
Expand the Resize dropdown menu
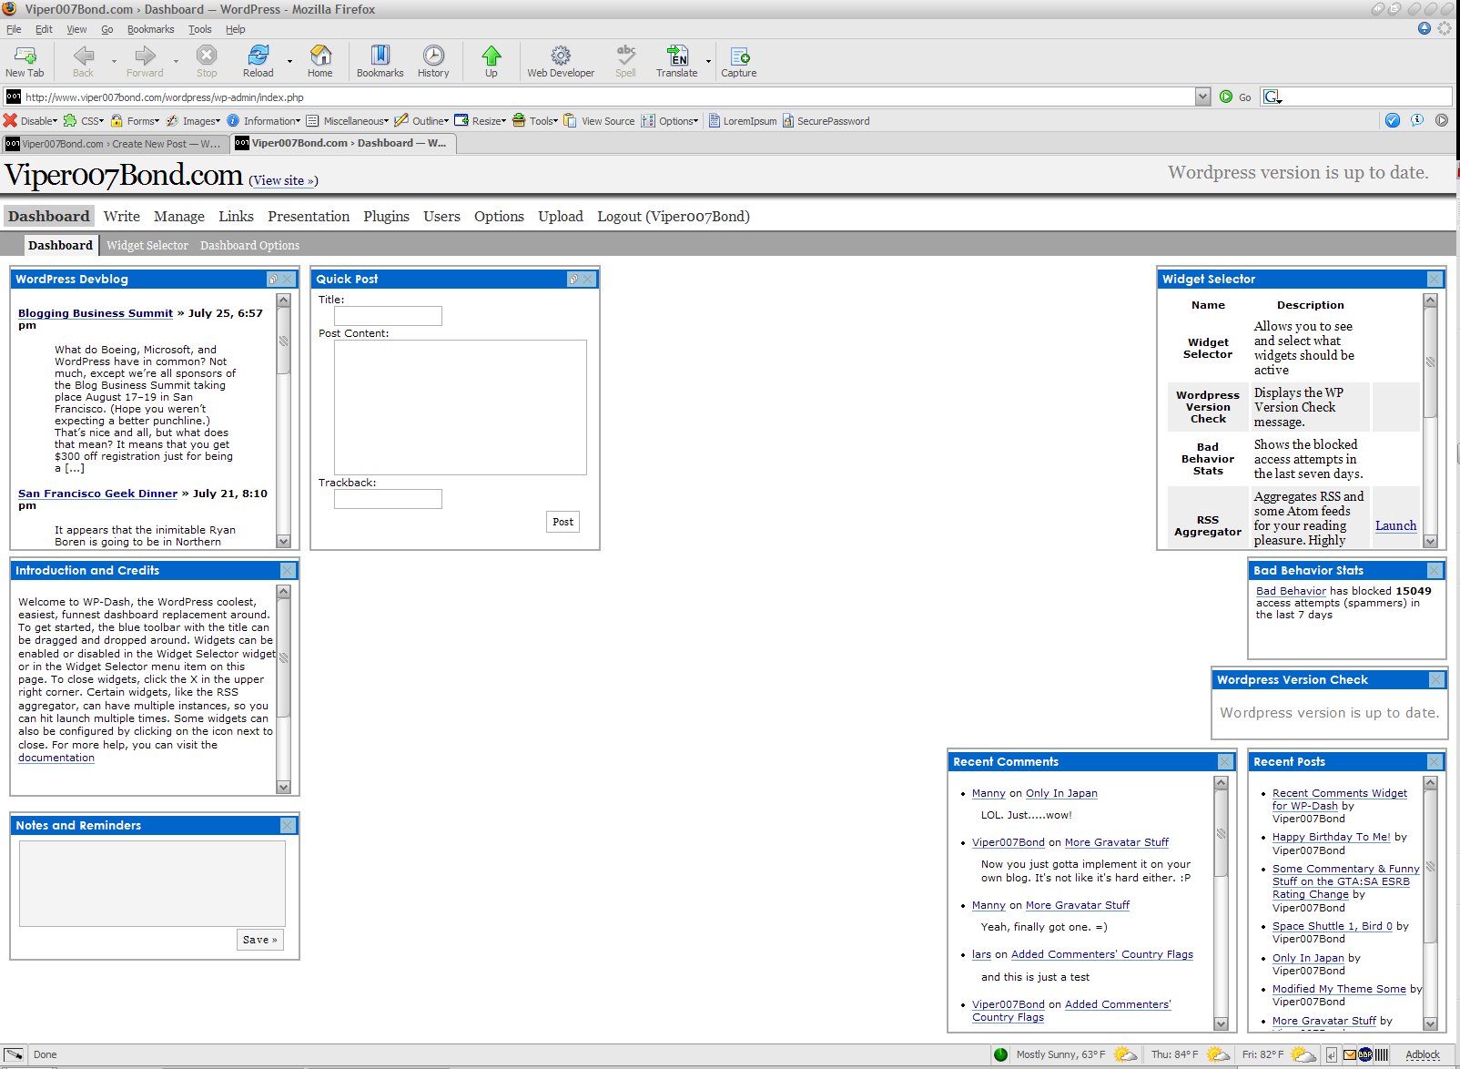click(x=481, y=120)
